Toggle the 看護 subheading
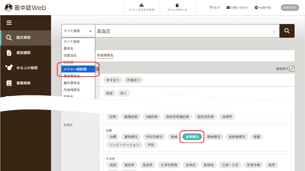Viewport: 305px width, 171px height. point(257,137)
